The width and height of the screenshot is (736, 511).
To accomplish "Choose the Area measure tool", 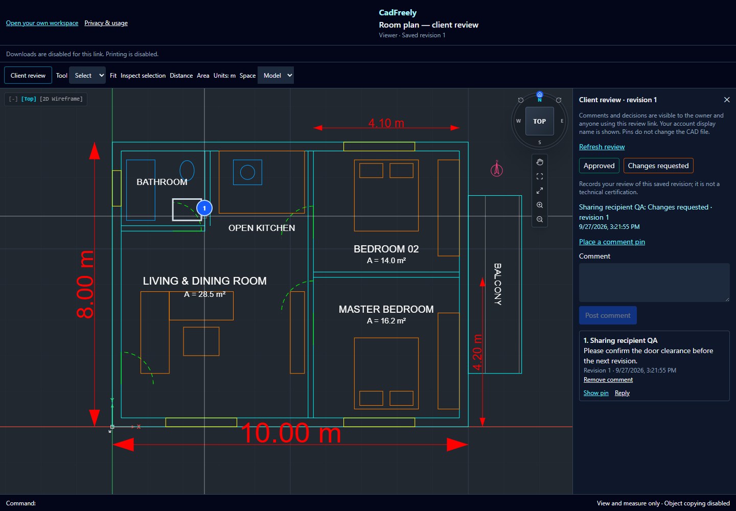I will 203,76.
